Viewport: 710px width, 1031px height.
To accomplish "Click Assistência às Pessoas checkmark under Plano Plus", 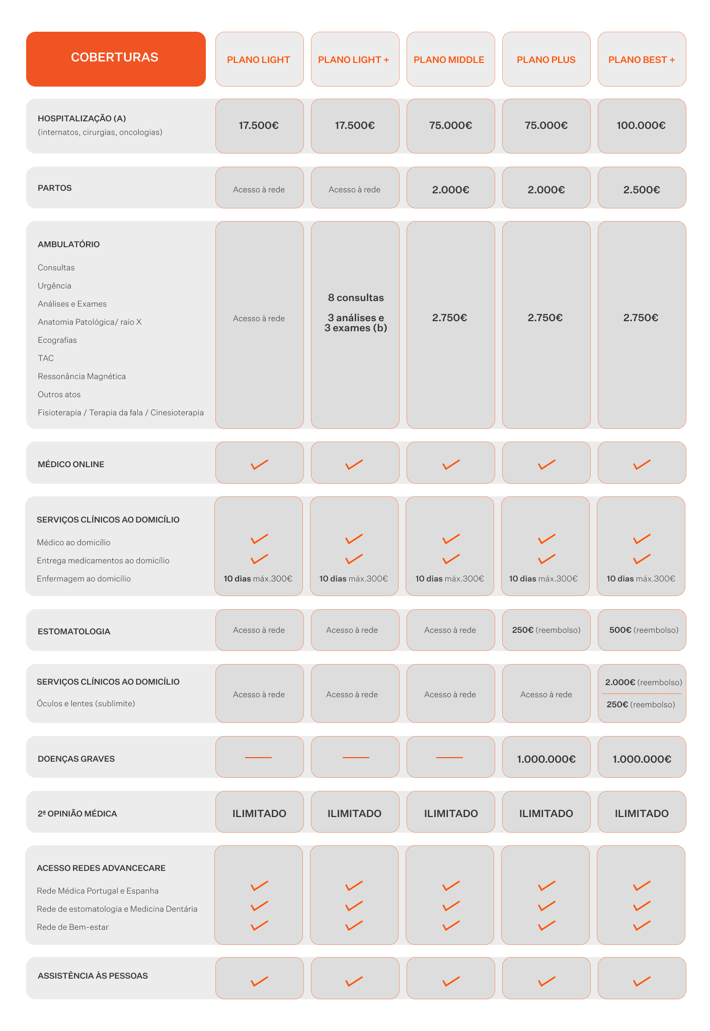I will click(x=546, y=981).
